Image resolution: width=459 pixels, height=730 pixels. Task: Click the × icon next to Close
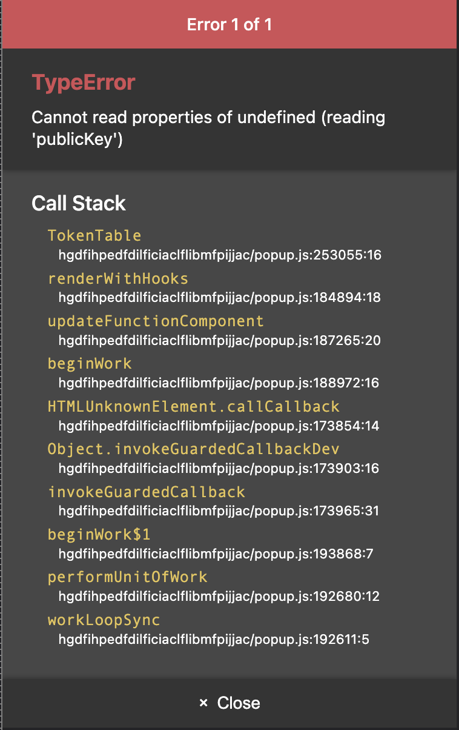202,703
